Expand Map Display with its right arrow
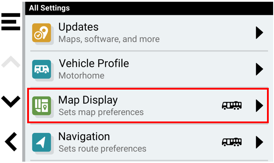 [x=260, y=105]
